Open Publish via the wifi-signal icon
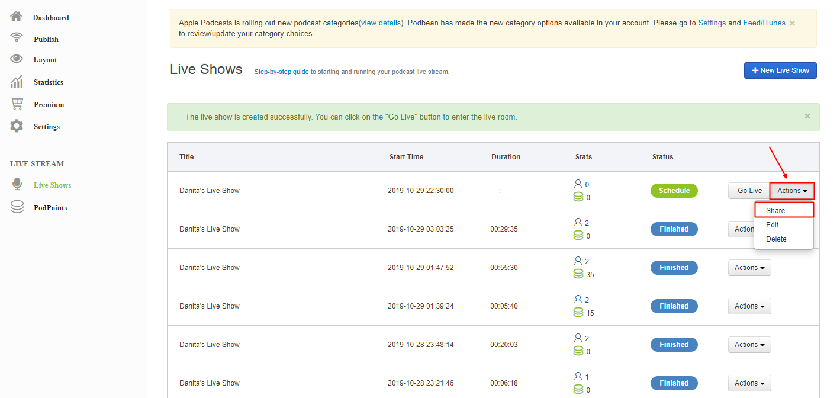Image resolution: width=840 pixels, height=398 pixels. click(x=17, y=38)
